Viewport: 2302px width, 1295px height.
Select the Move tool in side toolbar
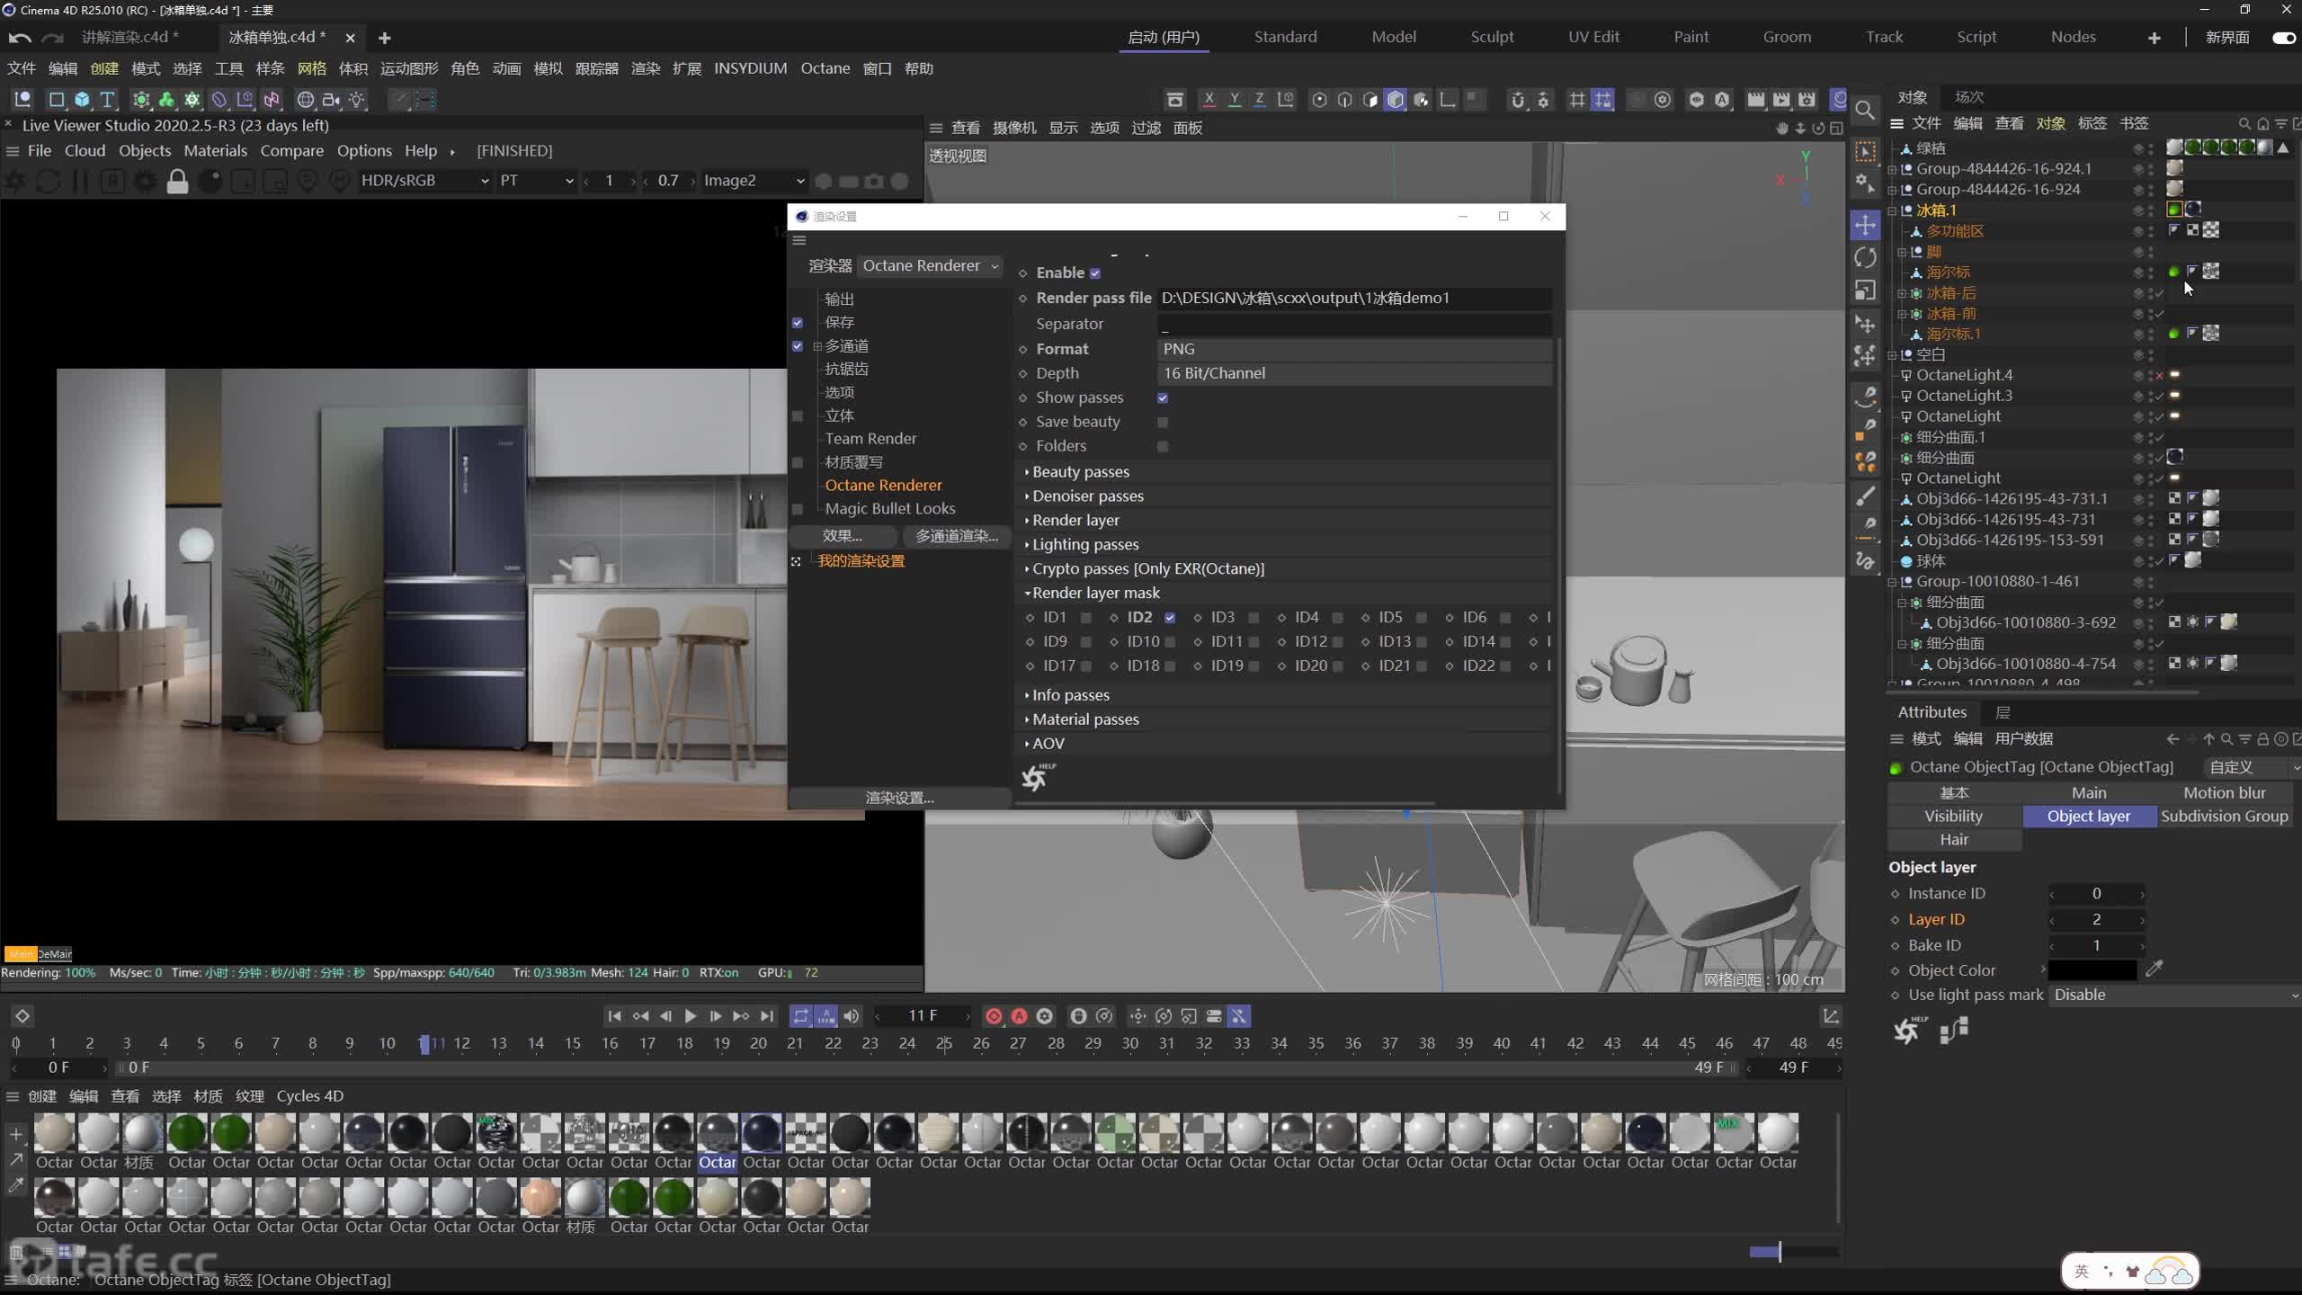click(1865, 225)
